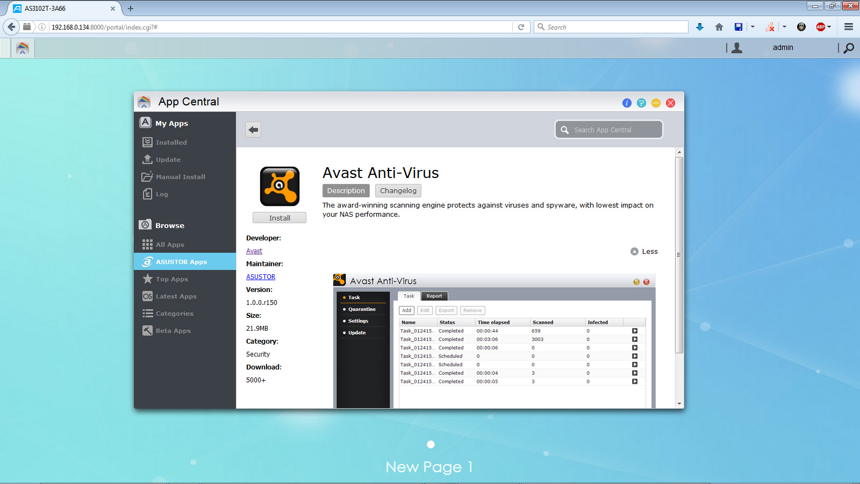Go to browser home page icon
Image resolution: width=860 pixels, height=484 pixels.
(719, 27)
